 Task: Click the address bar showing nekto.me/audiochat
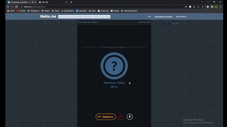coord(101,7)
